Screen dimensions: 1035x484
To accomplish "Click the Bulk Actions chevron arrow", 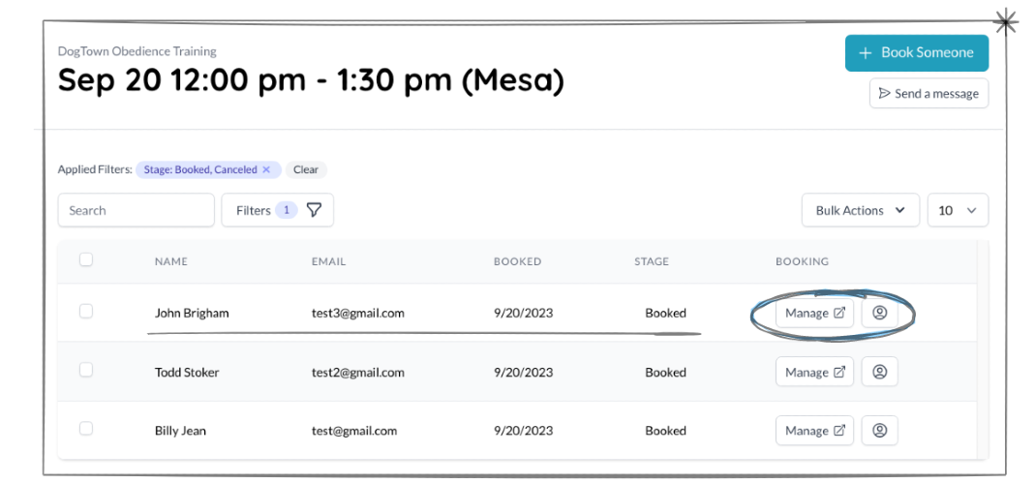I will point(899,210).
